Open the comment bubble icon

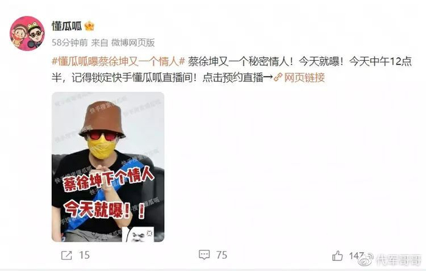pyautogui.click(x=204, y=255)
